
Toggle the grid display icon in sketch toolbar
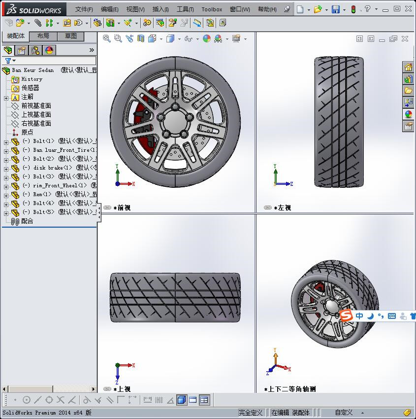coord(159,400)
